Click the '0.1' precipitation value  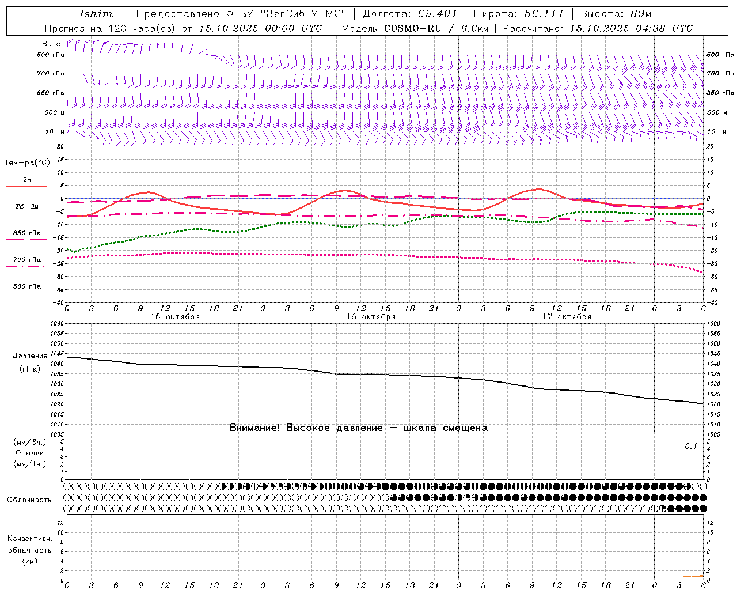click(x=691, y=447)
